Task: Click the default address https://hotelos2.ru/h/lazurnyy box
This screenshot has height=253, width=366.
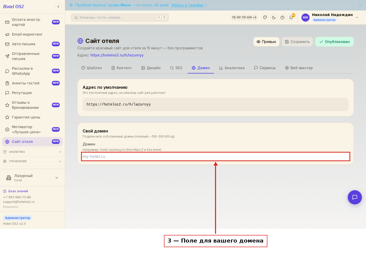Action: (216, 105)
